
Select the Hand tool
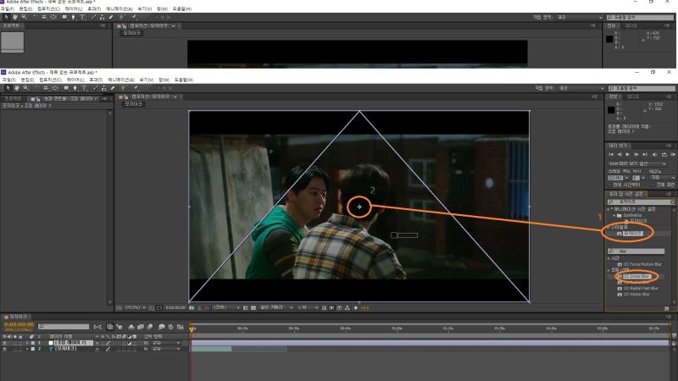(x=17, y=88)
